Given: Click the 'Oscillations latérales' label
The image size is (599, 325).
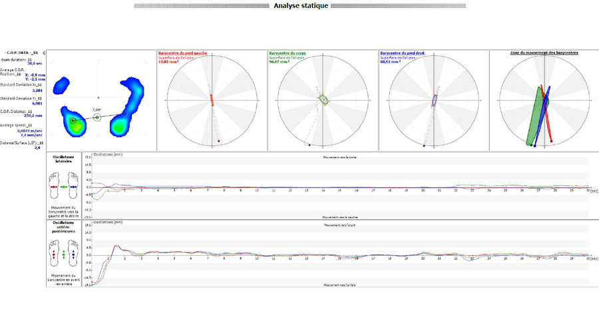Looking at the screenshot, I should click(66, 160).
